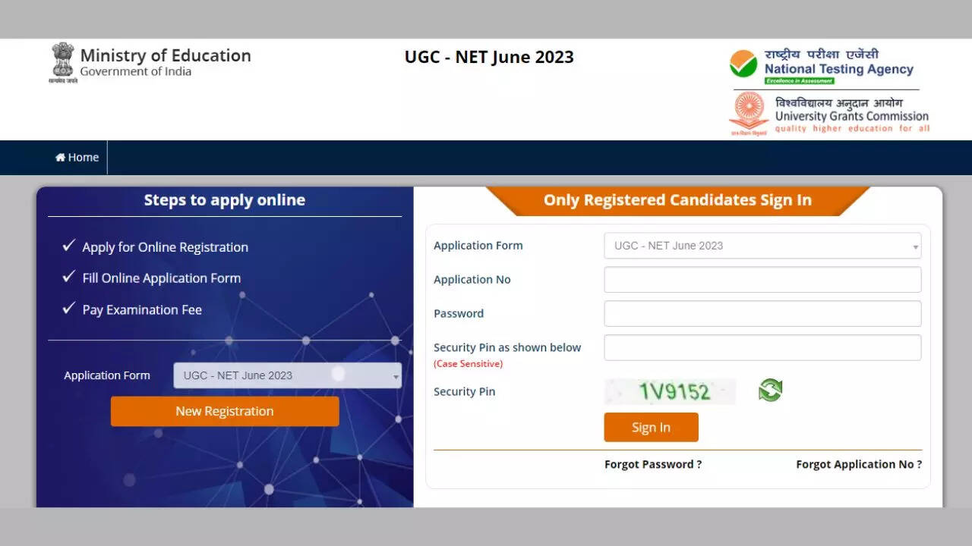972x546 pixels.
Task: Click checkmark beside Apply for Online Registration
Action: [69, 246]
